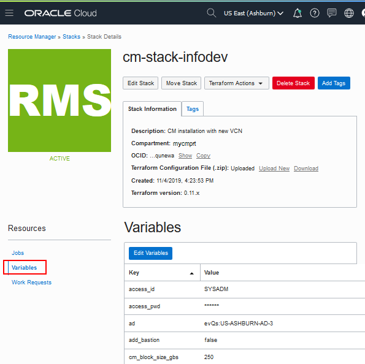Open the help question mark icon
This screenshot has width=365, height=364.
click(315, 13)
